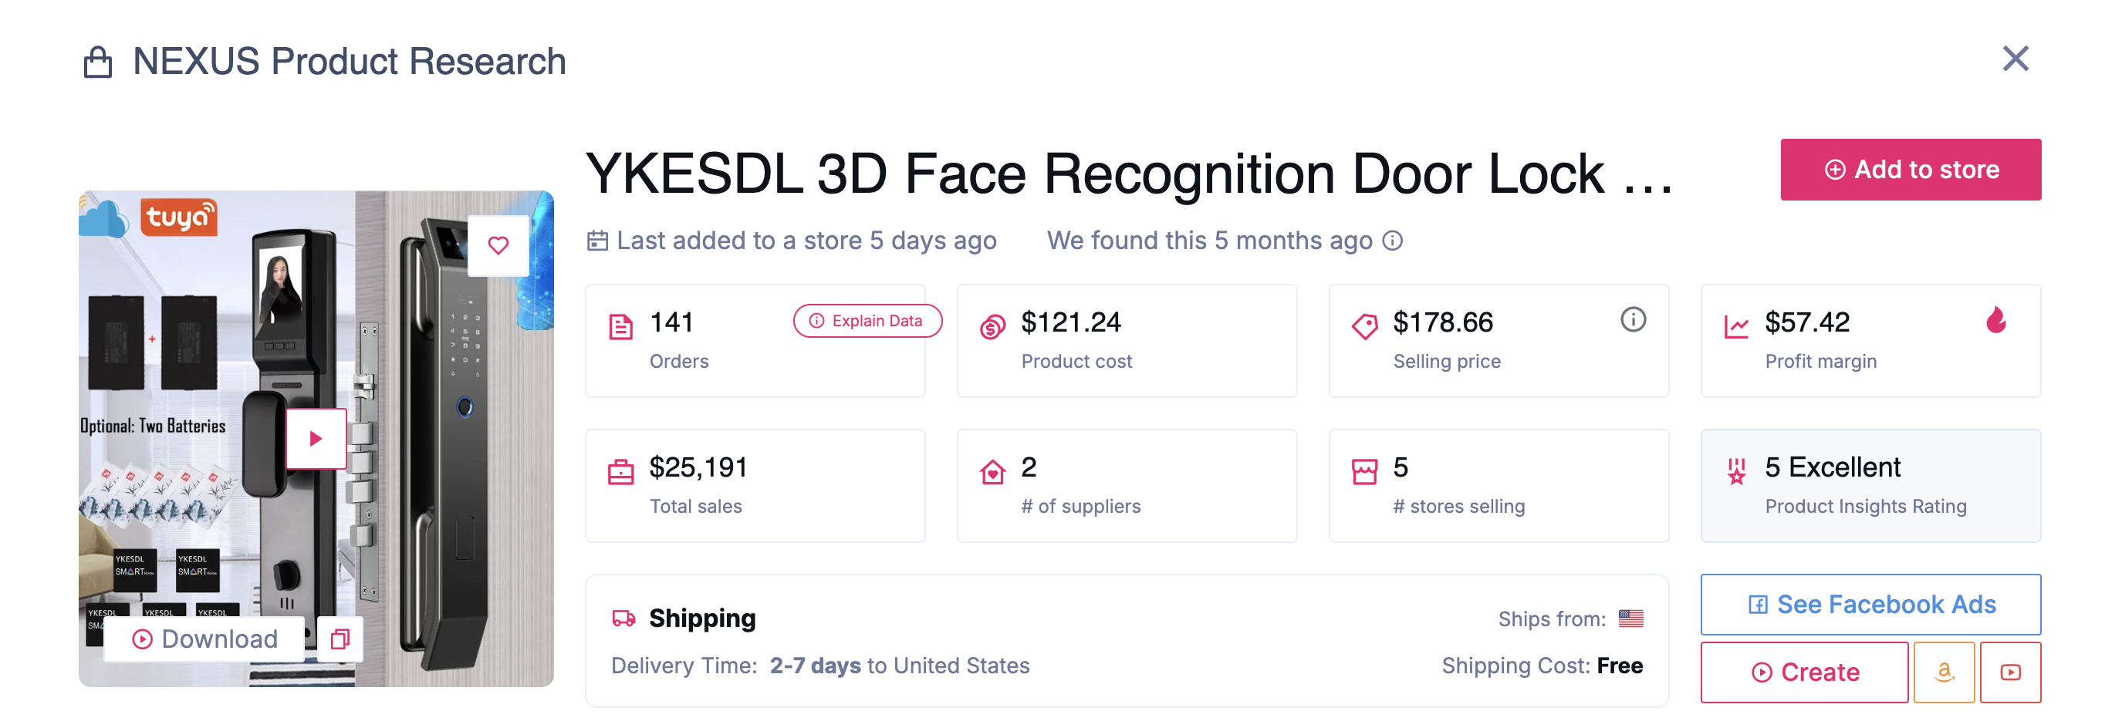Click the Add to store button
Screen dimensions: 2122x728
1911,170
